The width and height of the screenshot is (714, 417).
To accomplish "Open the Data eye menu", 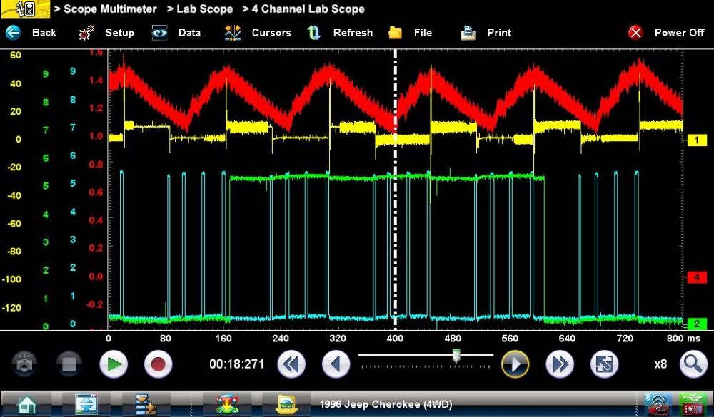I will (x=159, y=33).
